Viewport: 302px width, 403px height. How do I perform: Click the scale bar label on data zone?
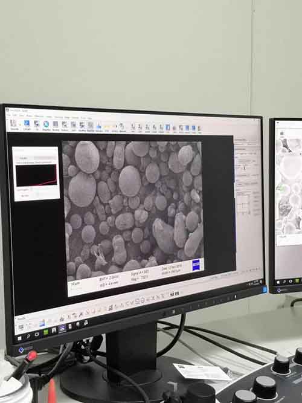coord(75,283)
